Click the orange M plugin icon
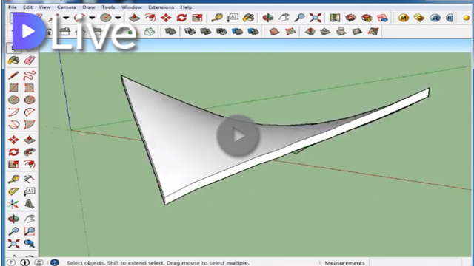Viewport: 474px width, 266px height. (x=404, y=18)
